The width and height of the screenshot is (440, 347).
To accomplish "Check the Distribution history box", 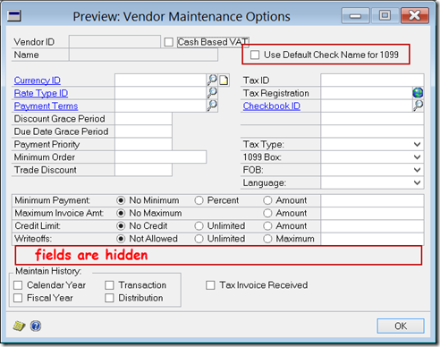I will [109, 298].
